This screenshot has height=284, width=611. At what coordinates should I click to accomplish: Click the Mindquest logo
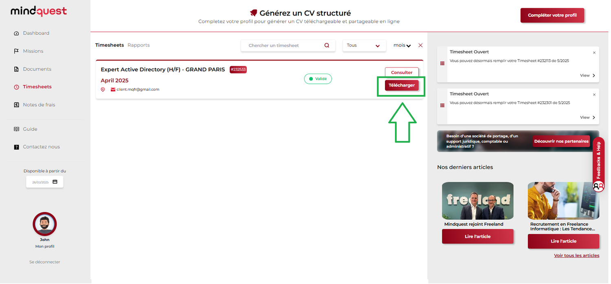39,11
